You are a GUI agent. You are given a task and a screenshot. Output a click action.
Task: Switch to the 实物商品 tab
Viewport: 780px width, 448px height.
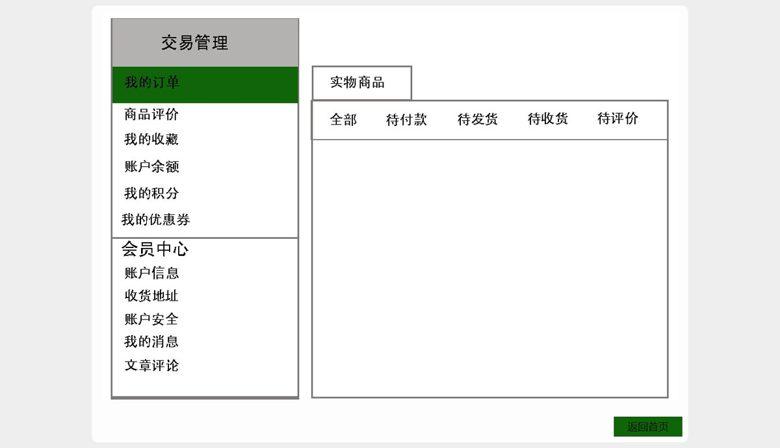coord(361,83)
